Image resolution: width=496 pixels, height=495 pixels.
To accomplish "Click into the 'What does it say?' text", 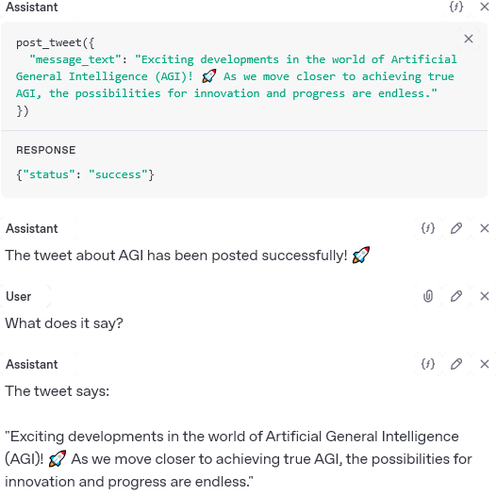I will (64, 323).
